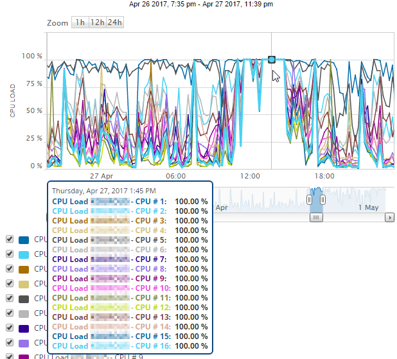The height and width of the screenshot is (359, 397).
Task: Toggle the tan series checkbox
Action: click(10, 283)
